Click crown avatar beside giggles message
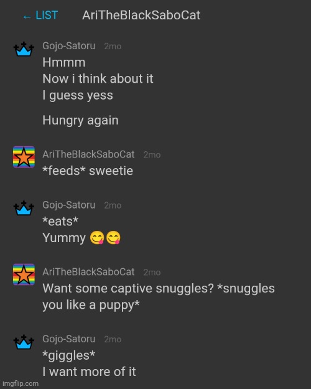The height and width of the screenshot is (389, 311). coord(24,342)
